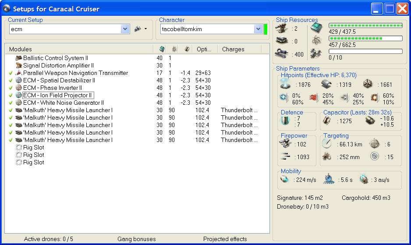Click the sensor strength icon showing 15

tap(375, 156)
